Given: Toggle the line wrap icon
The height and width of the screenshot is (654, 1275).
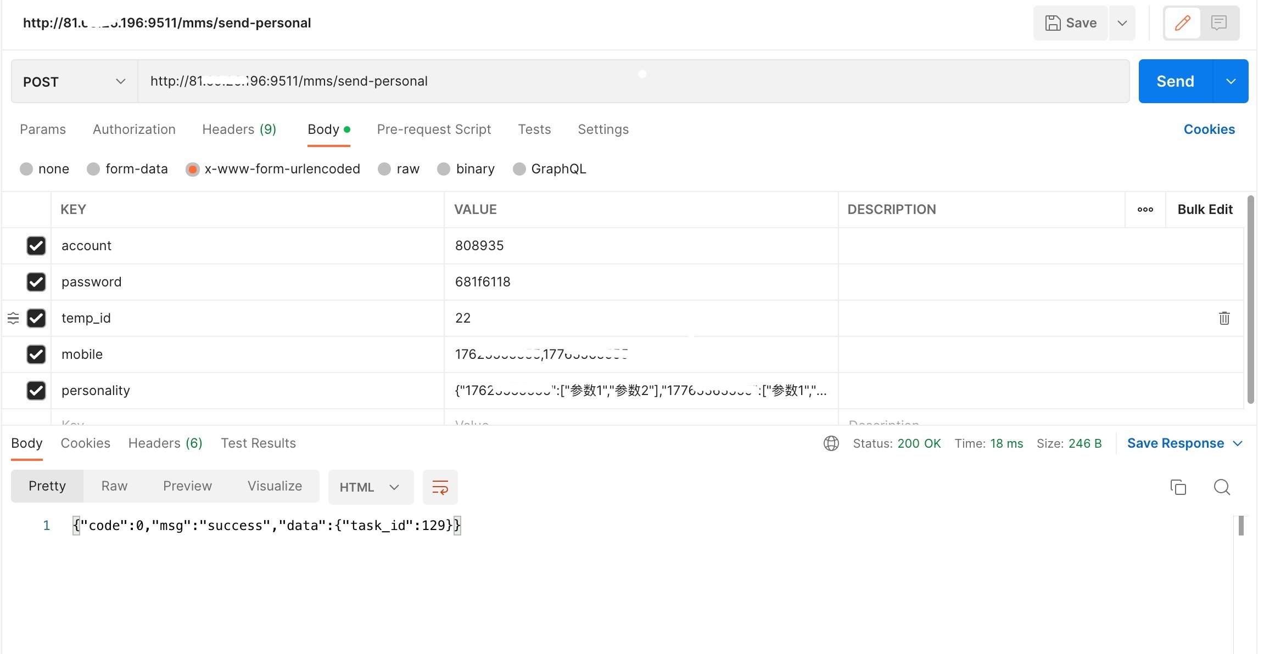Looking at the screenshot, I should click(440, 487).
